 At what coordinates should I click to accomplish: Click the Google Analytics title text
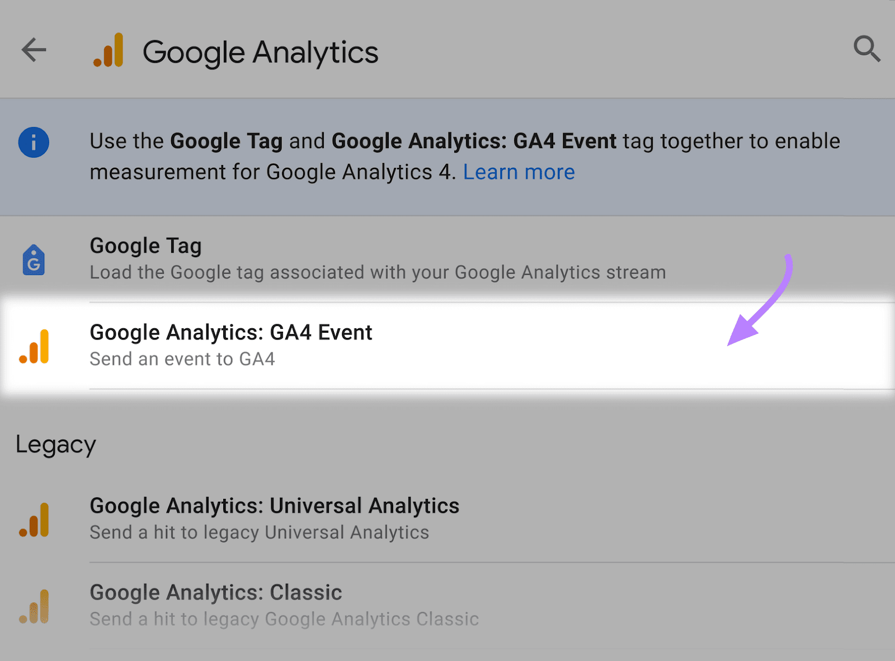tap(260, 51)
